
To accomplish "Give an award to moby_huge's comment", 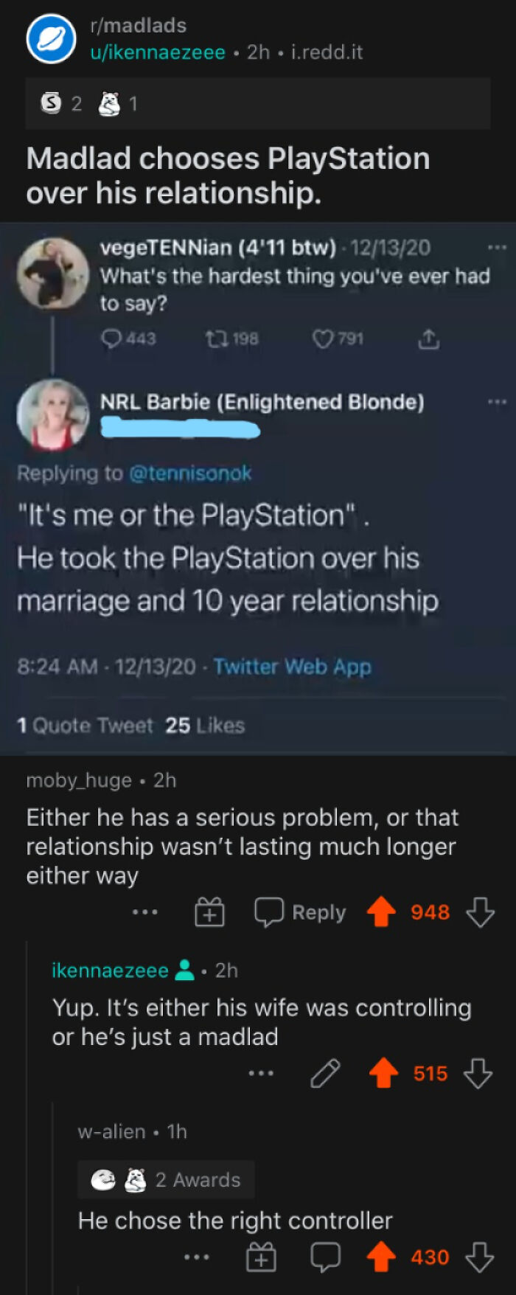I will (x=209, y=912).
